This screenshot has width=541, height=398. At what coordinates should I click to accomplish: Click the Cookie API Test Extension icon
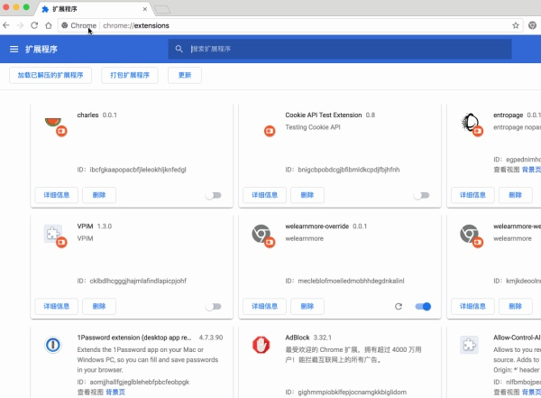[x=270, y=131]
